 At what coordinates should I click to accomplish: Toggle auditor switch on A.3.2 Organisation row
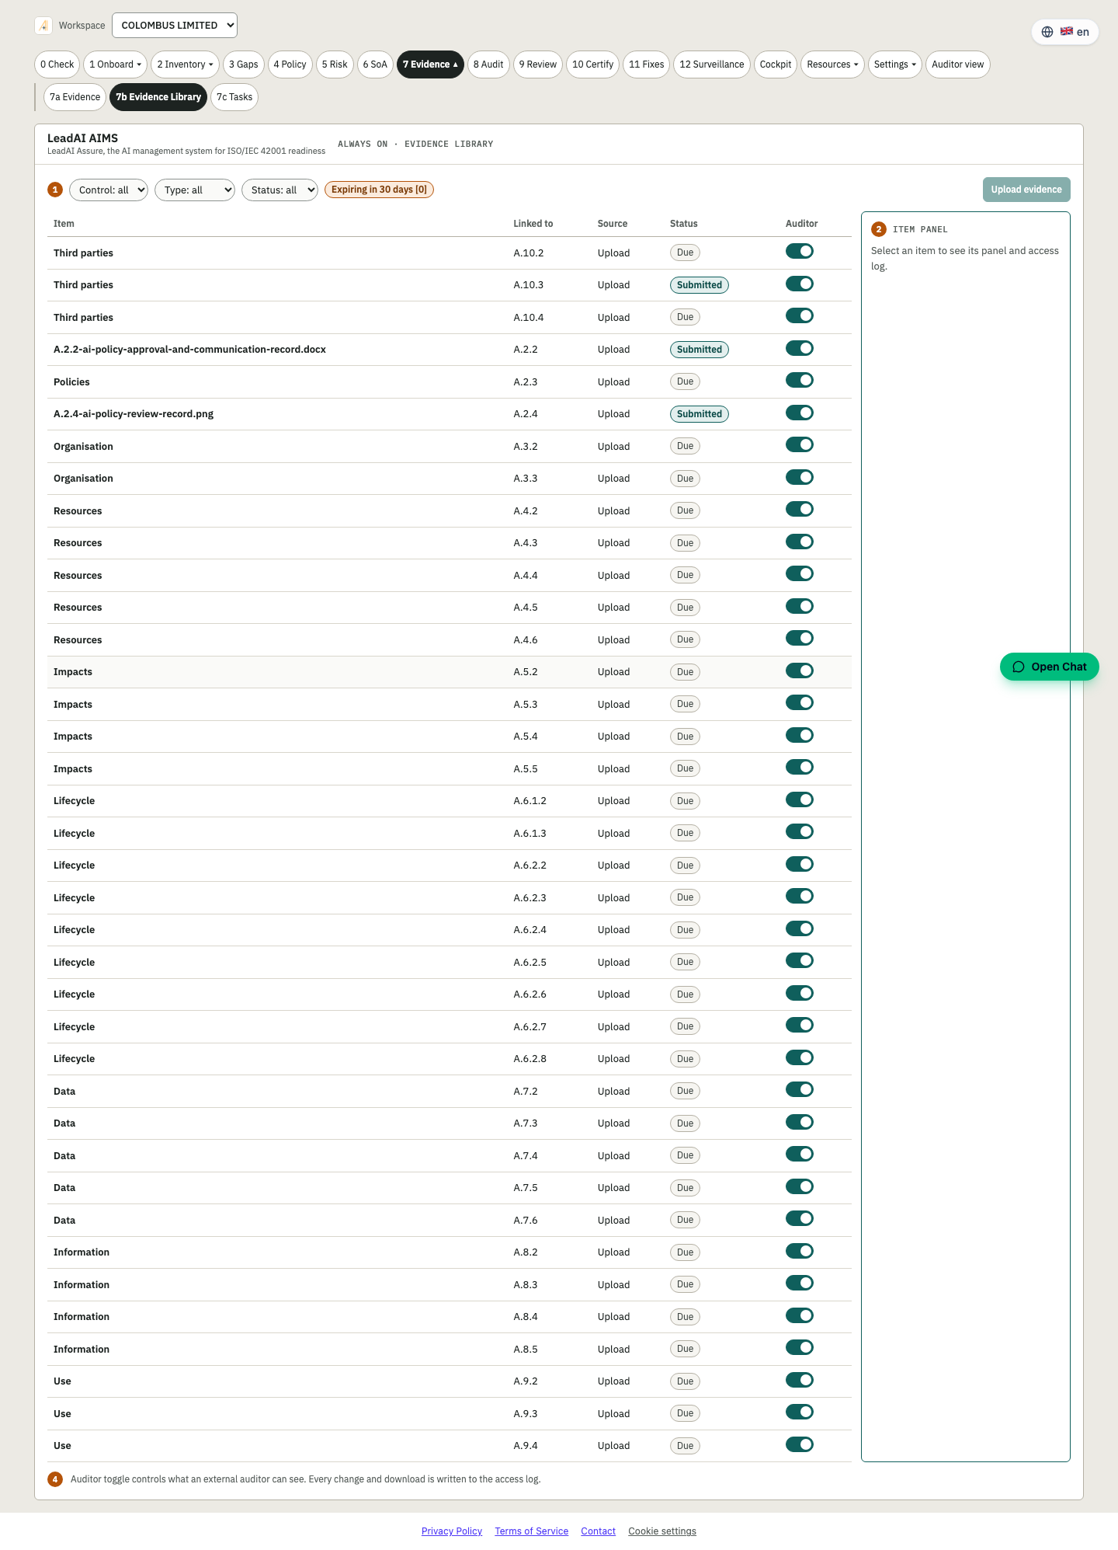pyautogui.click(x=800, y=444)
